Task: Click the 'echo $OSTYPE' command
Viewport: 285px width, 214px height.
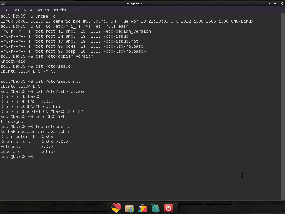Action: (33, 116)
